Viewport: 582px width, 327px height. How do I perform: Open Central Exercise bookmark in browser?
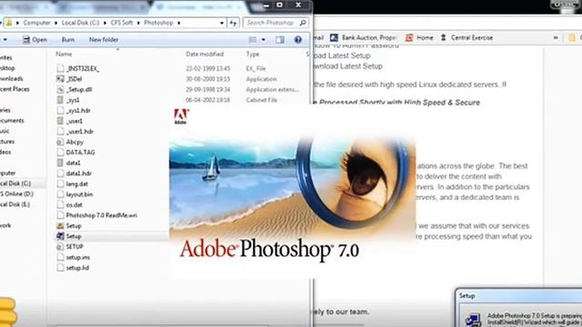pos(467,38)
